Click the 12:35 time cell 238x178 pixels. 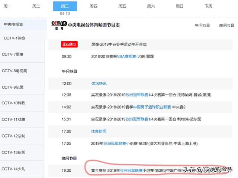pos(67,95)
